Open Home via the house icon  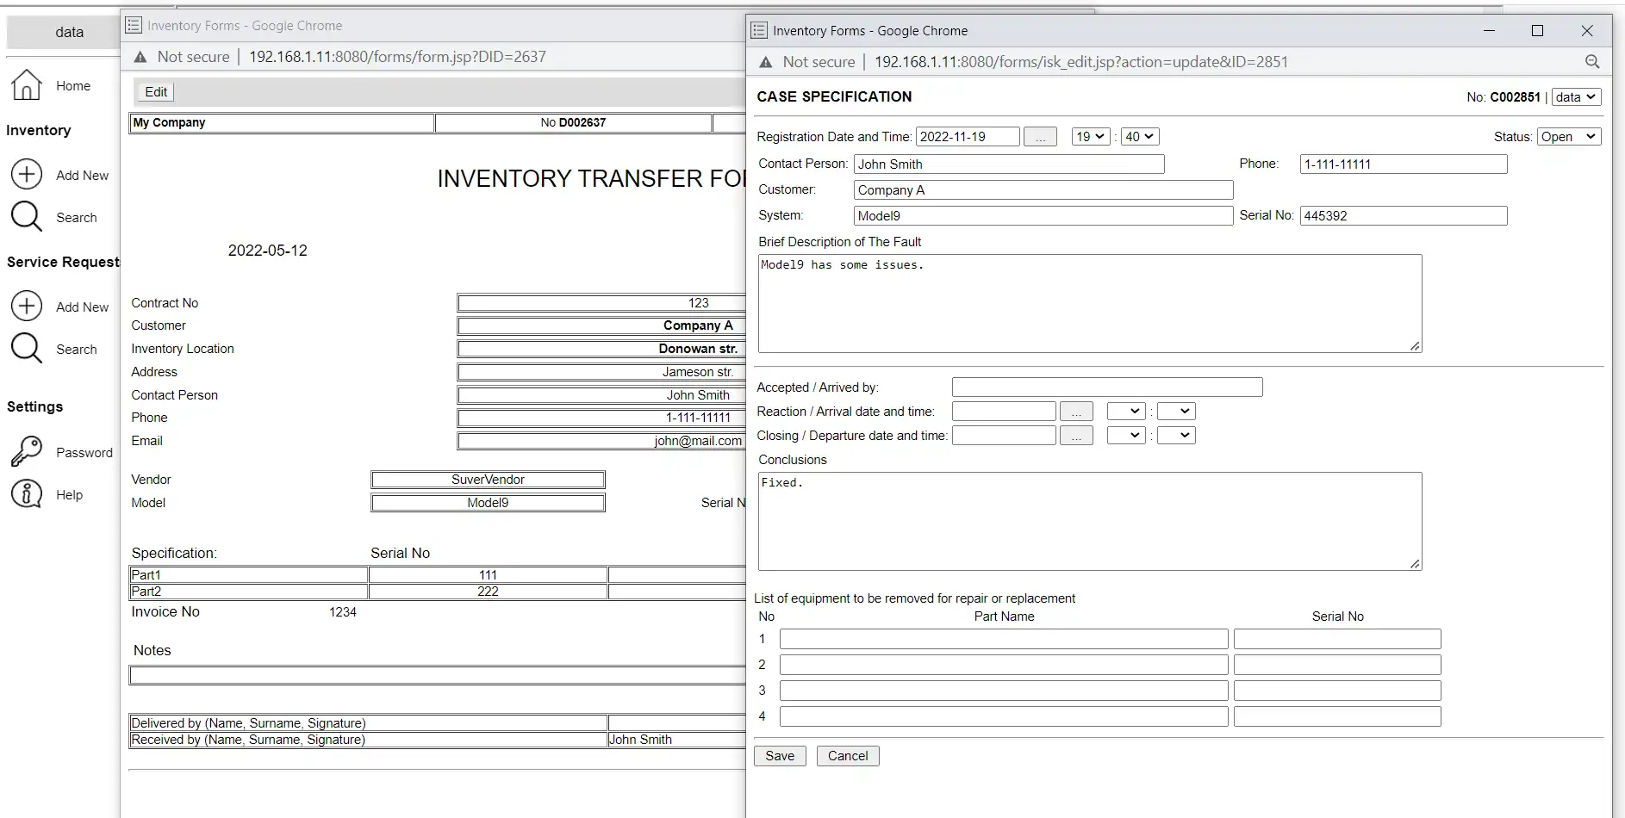[27, 85]
